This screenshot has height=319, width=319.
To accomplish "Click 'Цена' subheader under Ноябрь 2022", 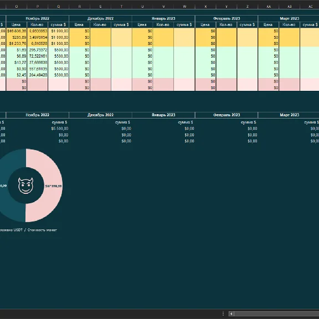I will click(x=16, y=25).
